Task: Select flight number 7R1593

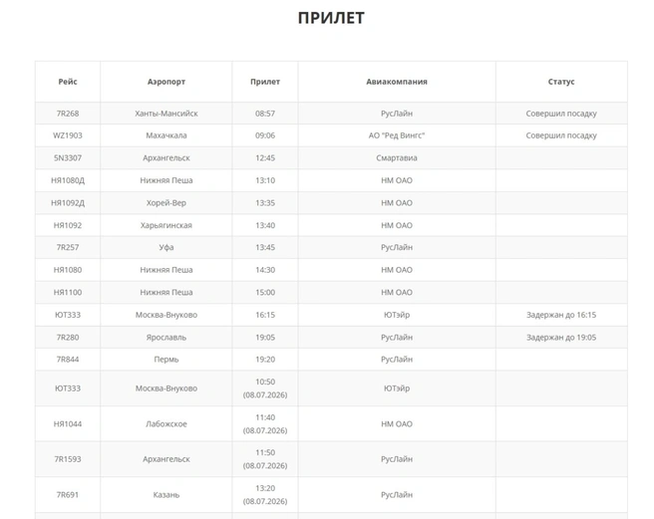Action: 68,459
